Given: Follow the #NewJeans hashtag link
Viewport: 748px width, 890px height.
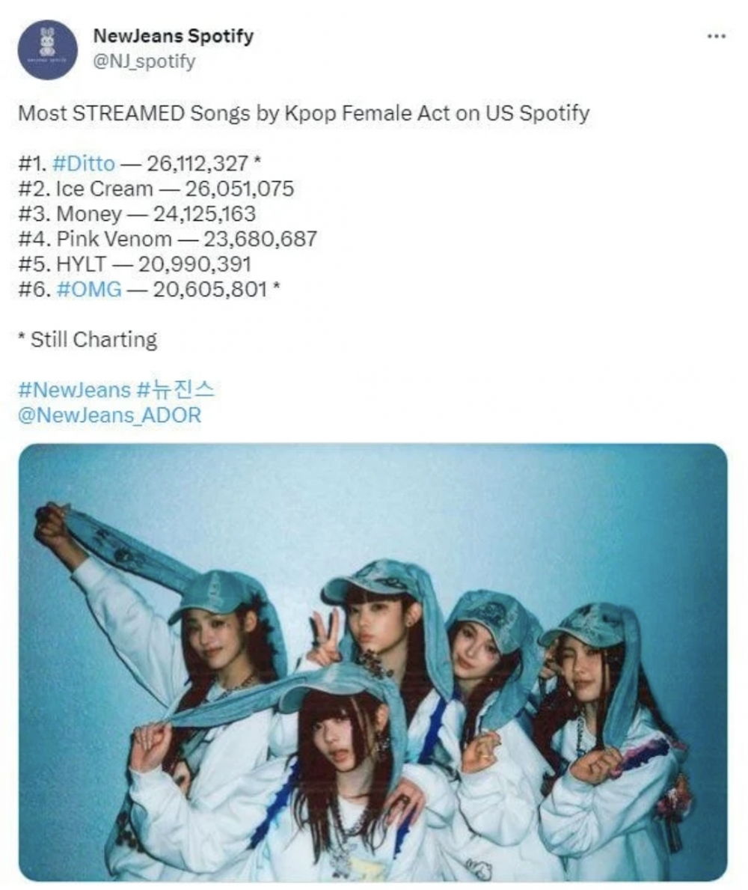Looking at the screenshot, I should click(x=74, y=390).
